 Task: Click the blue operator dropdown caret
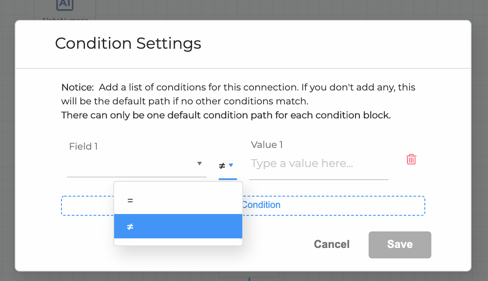[231, 166]
